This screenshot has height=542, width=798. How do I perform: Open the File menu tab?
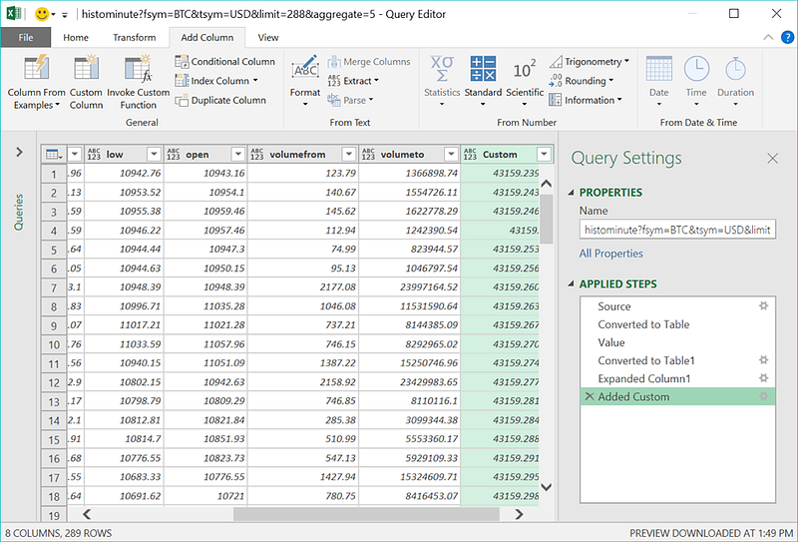pos(26,38)
